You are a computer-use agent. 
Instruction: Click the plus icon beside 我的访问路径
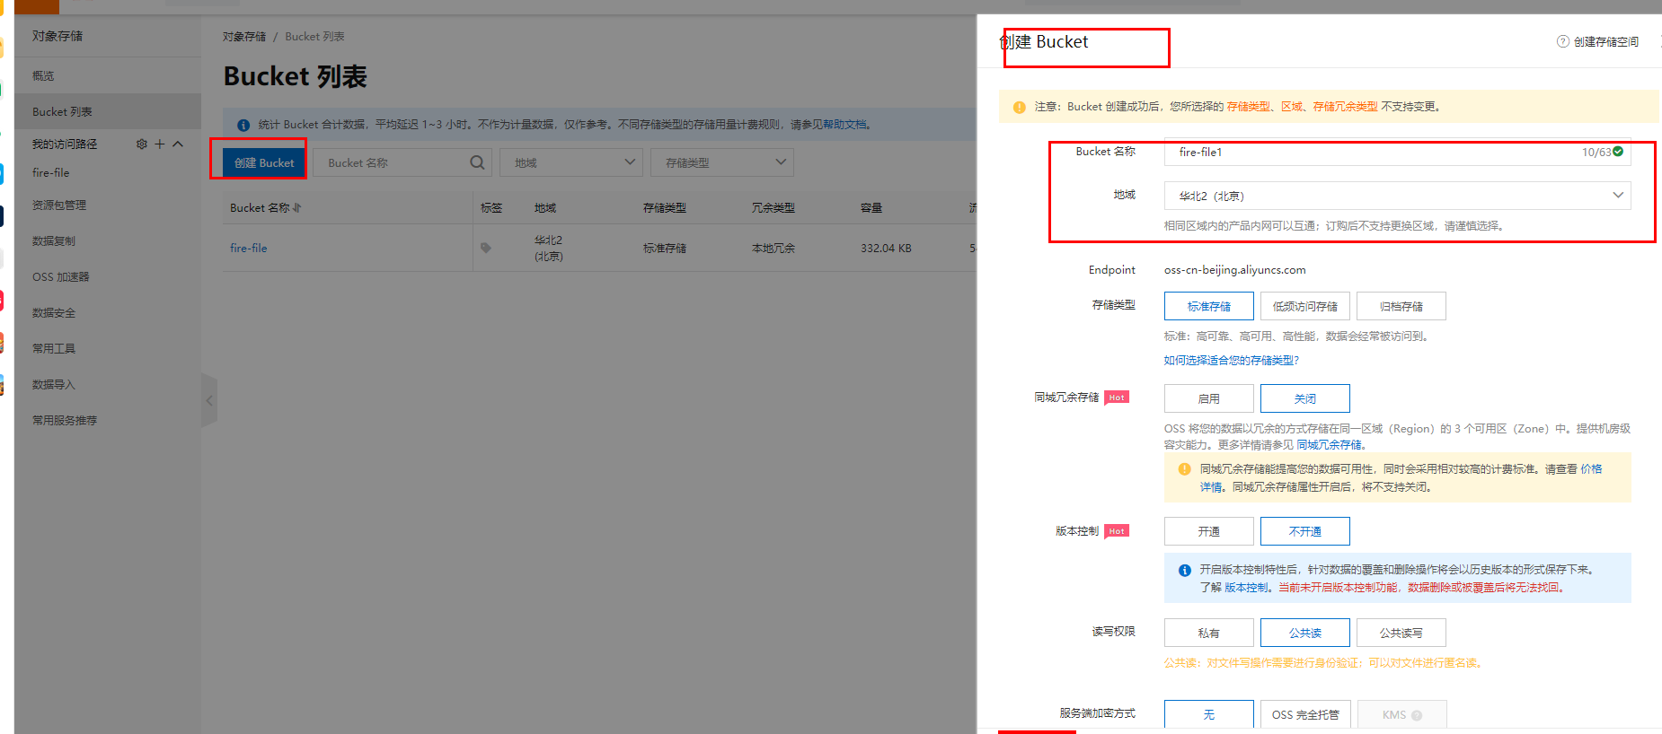click(x=160, y=144)
